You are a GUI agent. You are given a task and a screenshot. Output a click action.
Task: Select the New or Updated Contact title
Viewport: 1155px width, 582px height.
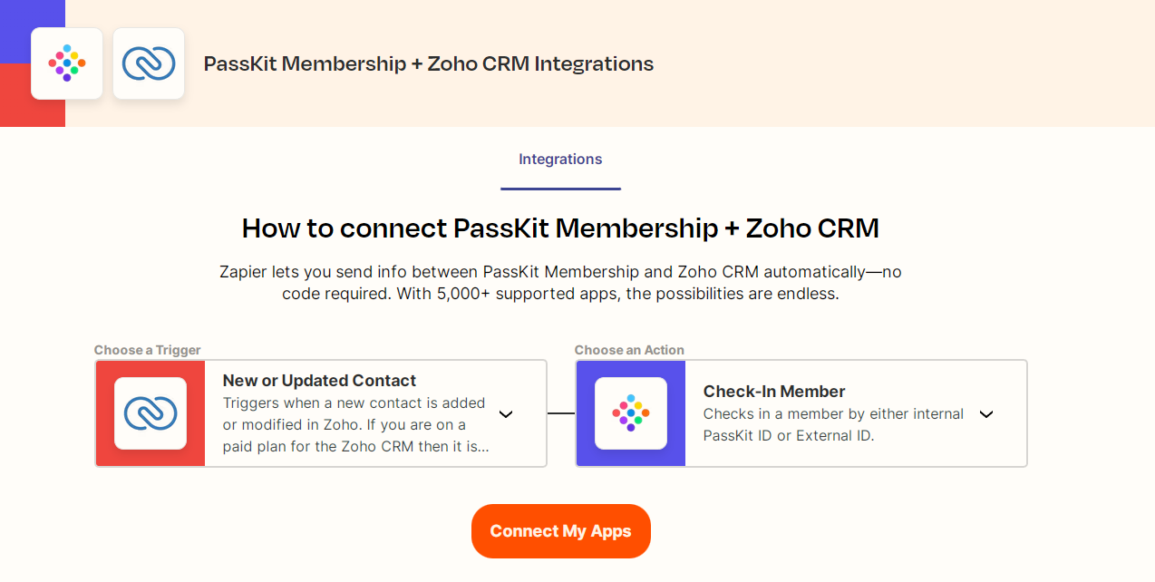pos(319,381)
